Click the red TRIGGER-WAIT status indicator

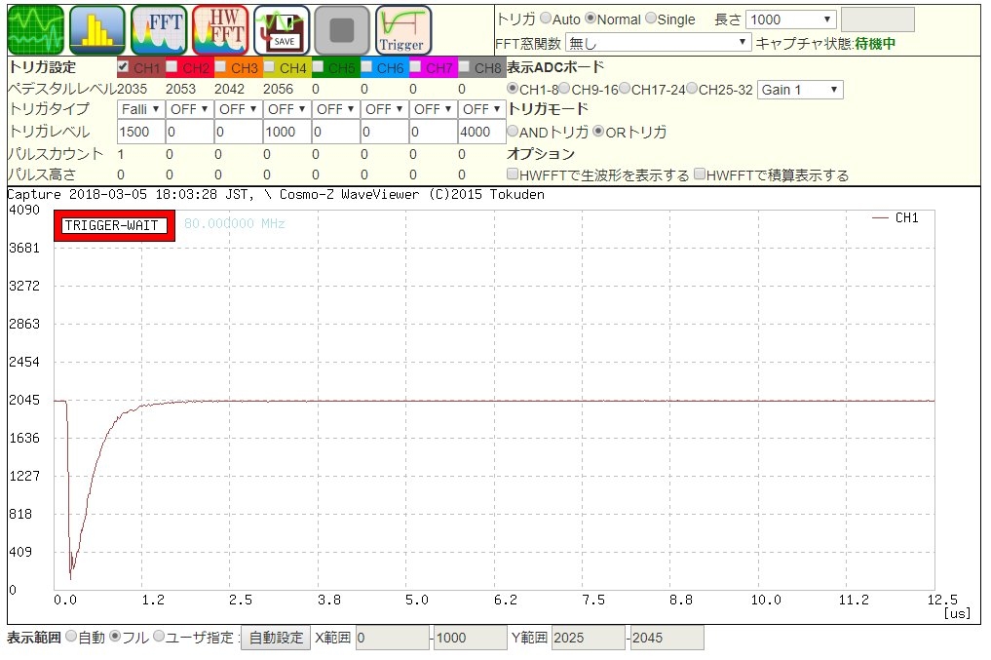pos(114,225)
